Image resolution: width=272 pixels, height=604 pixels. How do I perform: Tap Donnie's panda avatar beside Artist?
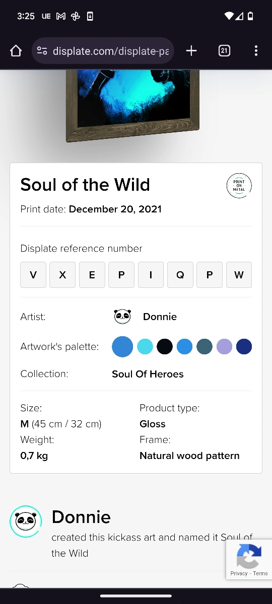(x=122, y=317)
